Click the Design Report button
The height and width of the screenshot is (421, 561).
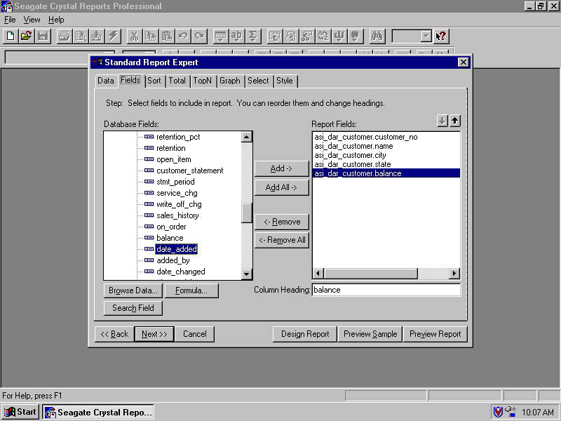(x=305, y=334)
